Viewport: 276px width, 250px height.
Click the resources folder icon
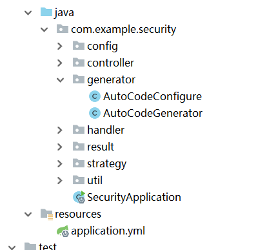tap(46, 214)
